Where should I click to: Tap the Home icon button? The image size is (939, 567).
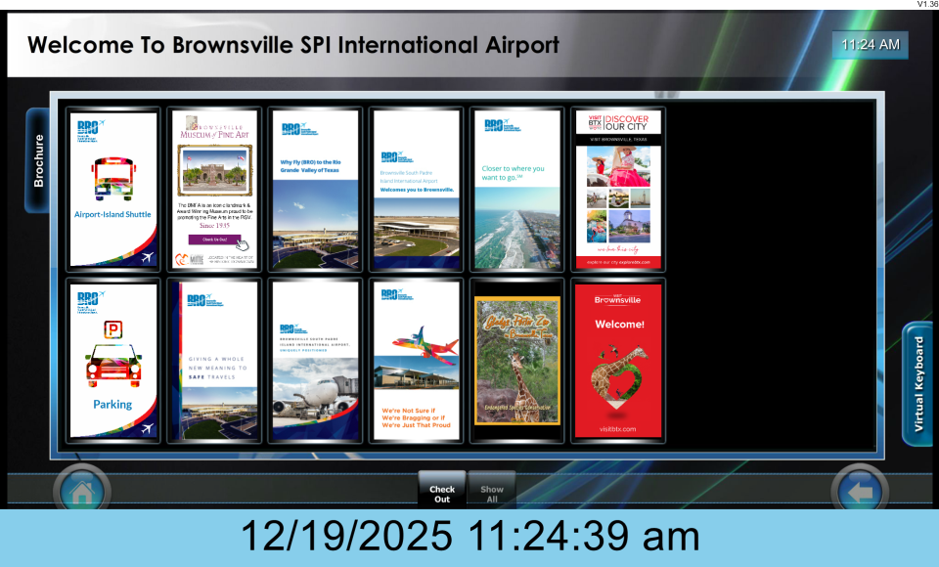pos(82,491)
